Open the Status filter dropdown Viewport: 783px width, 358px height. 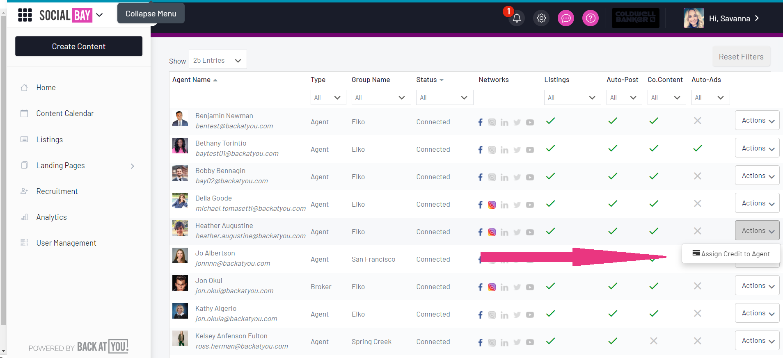point(444,98)
